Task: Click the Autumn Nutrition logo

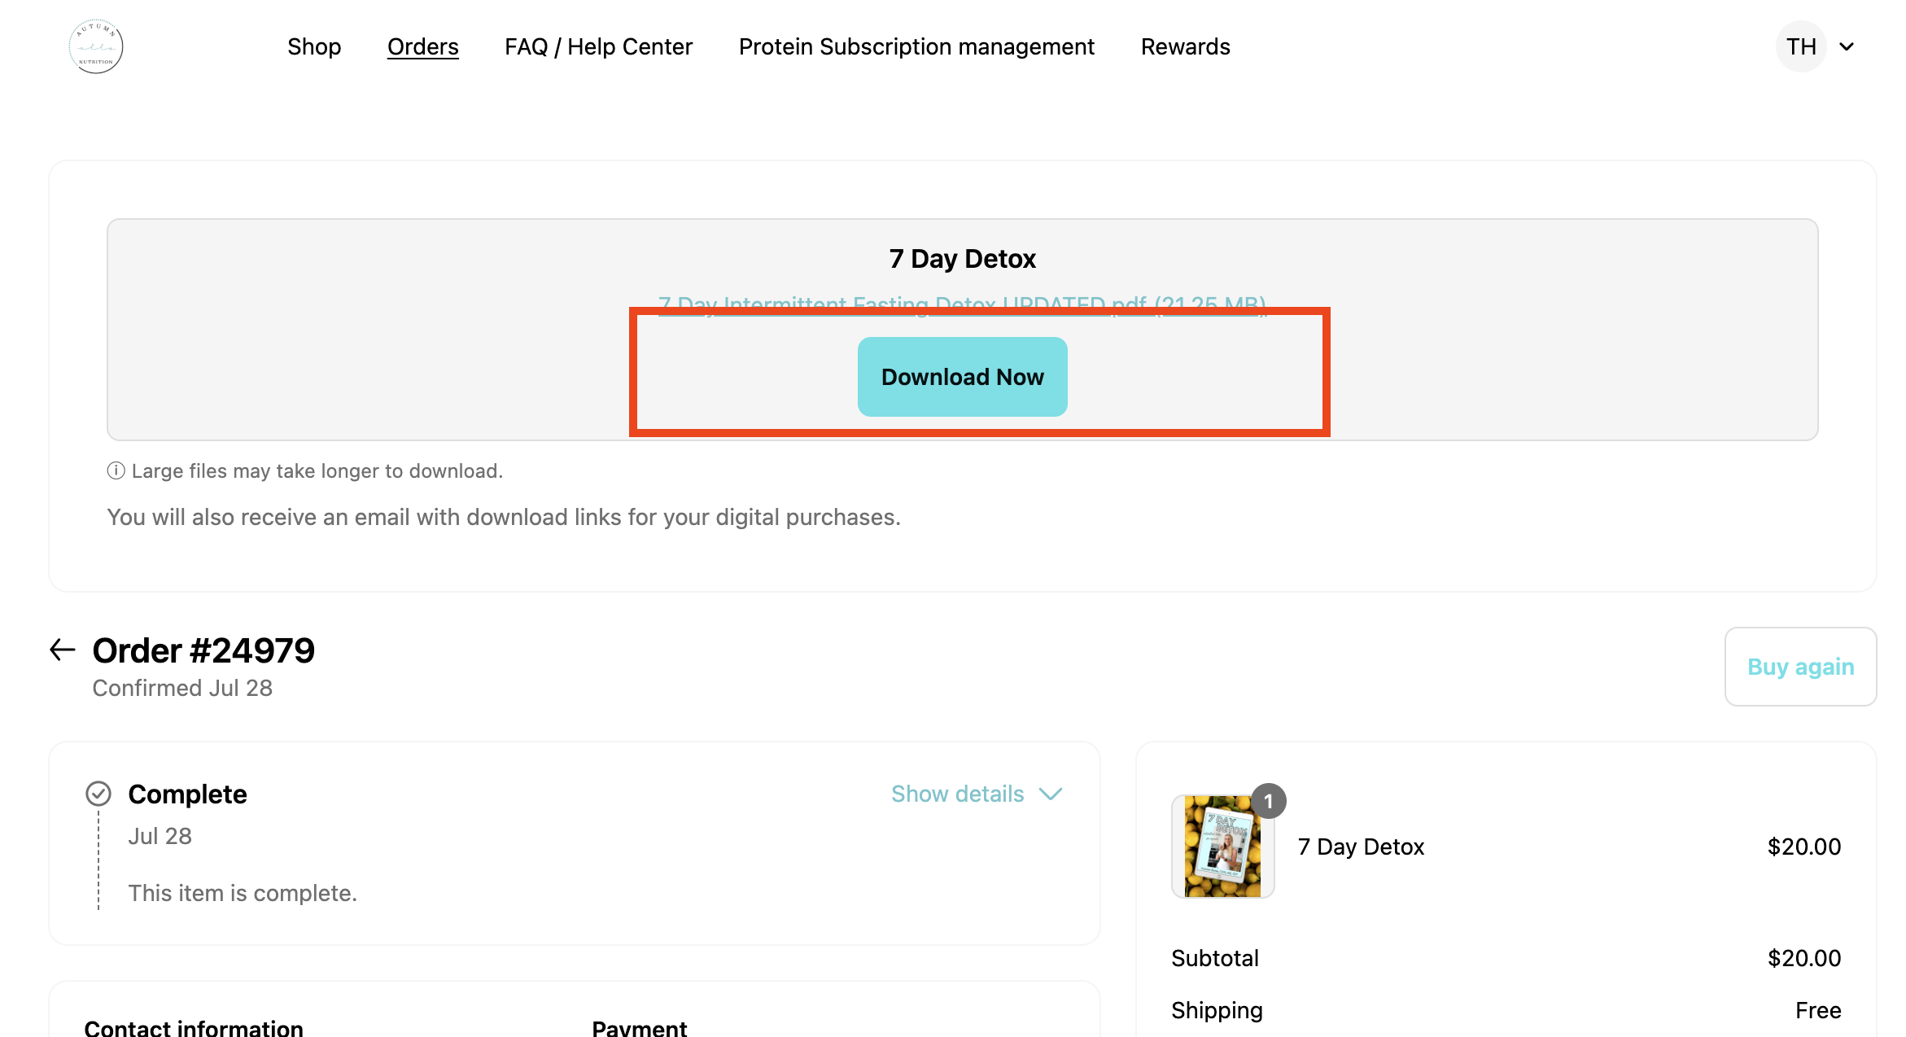Action: click(x=96, y=46)
